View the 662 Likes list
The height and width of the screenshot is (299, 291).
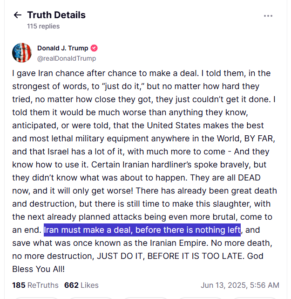81,285
